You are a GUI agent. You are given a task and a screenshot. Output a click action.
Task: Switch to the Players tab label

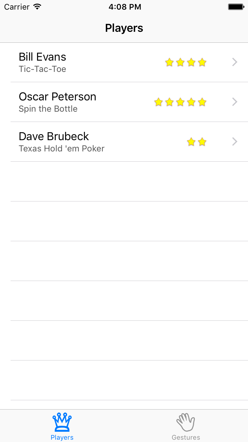click(62, 437)
